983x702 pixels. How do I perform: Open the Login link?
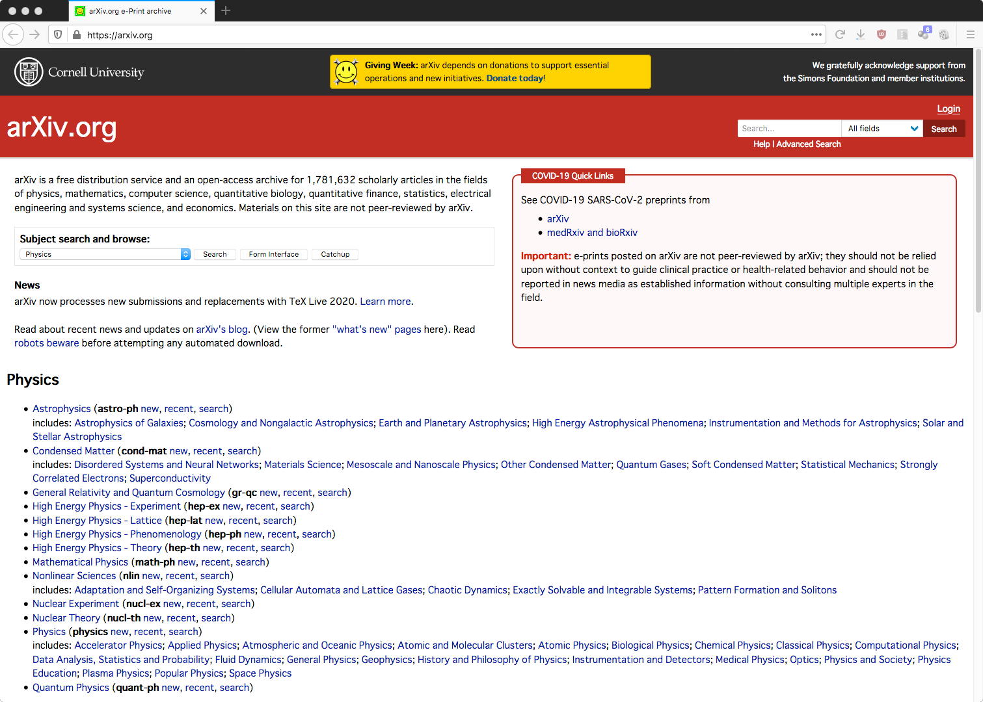(x=949, y=109)
